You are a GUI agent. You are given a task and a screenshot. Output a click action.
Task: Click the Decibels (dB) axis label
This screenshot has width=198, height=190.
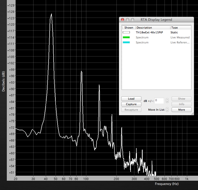[4, 81]
